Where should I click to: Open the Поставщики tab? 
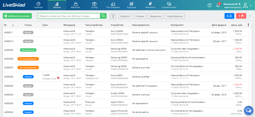click(113, 5)
